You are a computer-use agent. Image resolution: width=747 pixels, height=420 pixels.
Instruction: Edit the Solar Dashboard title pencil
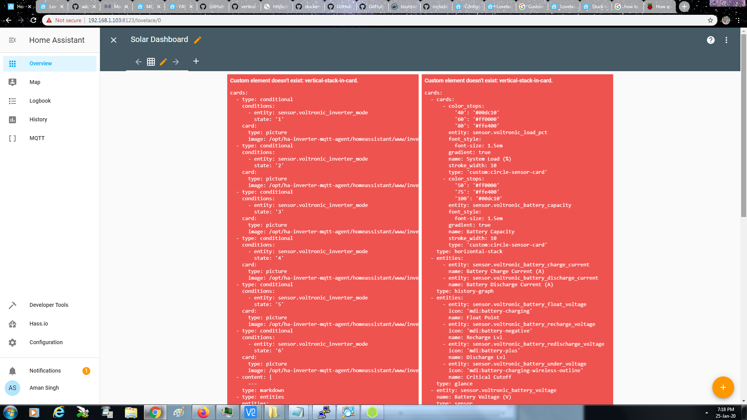[198, 40]
